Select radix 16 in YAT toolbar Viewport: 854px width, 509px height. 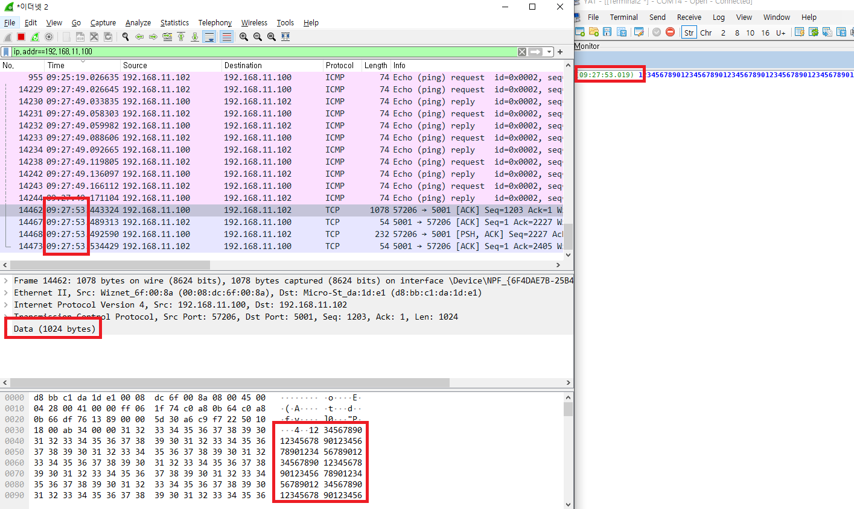(x=765, y=33)
